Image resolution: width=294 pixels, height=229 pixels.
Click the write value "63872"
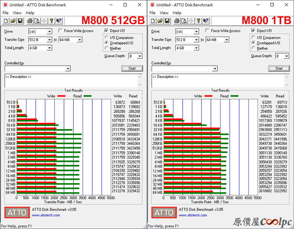[120, 102]
